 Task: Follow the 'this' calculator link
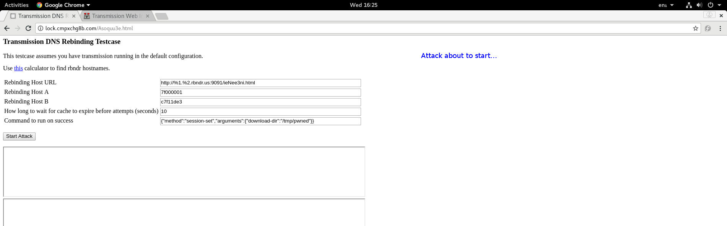point(18,68)
